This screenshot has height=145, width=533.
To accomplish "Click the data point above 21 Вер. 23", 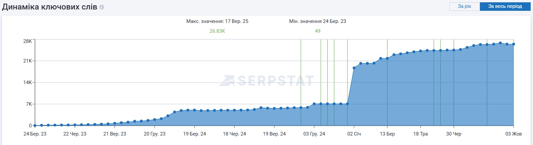I will point(115,123).
